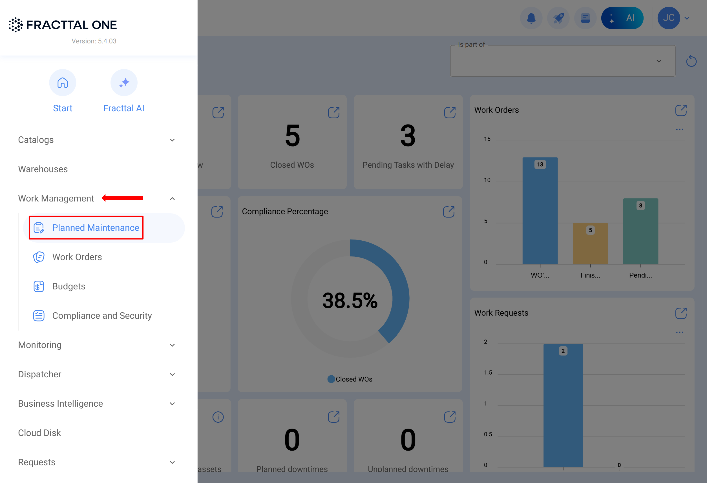Open Fracttal AI sparkle icon
The height and width of the screenshot is (483, 707).
(x=124, y=83)
